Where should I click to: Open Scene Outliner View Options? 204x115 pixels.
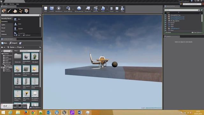point(197,33)
